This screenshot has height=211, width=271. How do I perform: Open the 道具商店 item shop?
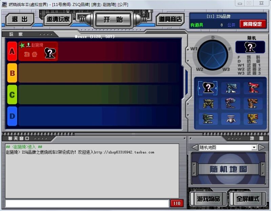click(170, 19)
